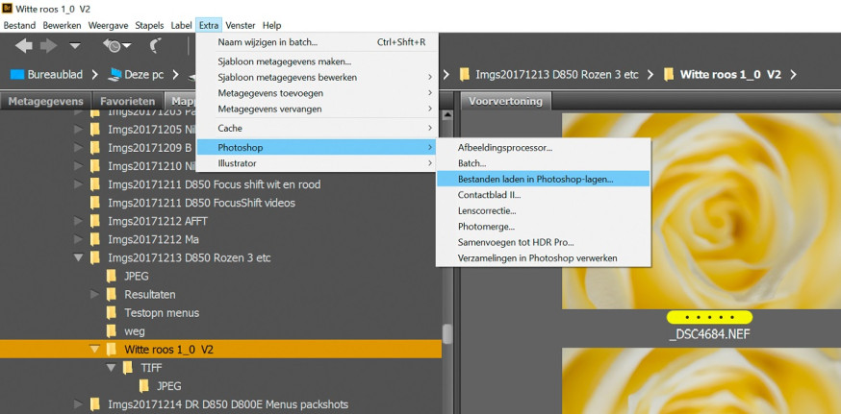Click Deze pc in the path bar
The width and height of the screenshot is (841, 414).
(143, 75)
